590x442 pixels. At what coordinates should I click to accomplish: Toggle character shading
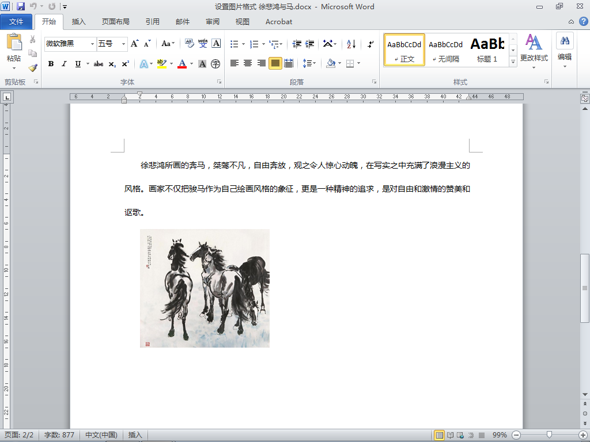202,64
